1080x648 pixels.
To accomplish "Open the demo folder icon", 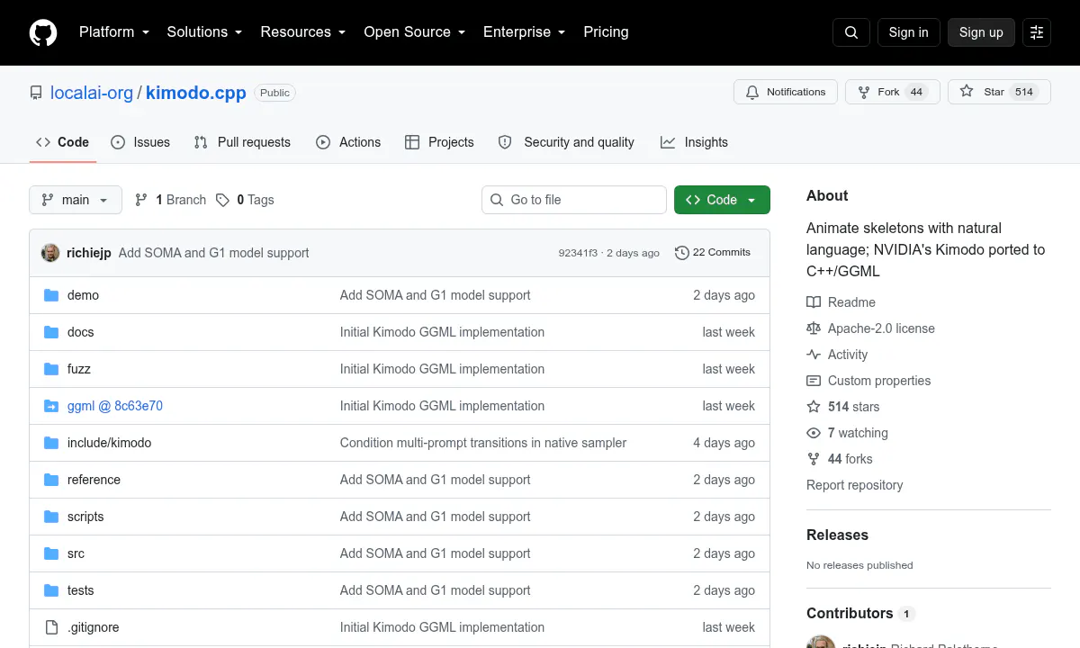I will [51, 295].
